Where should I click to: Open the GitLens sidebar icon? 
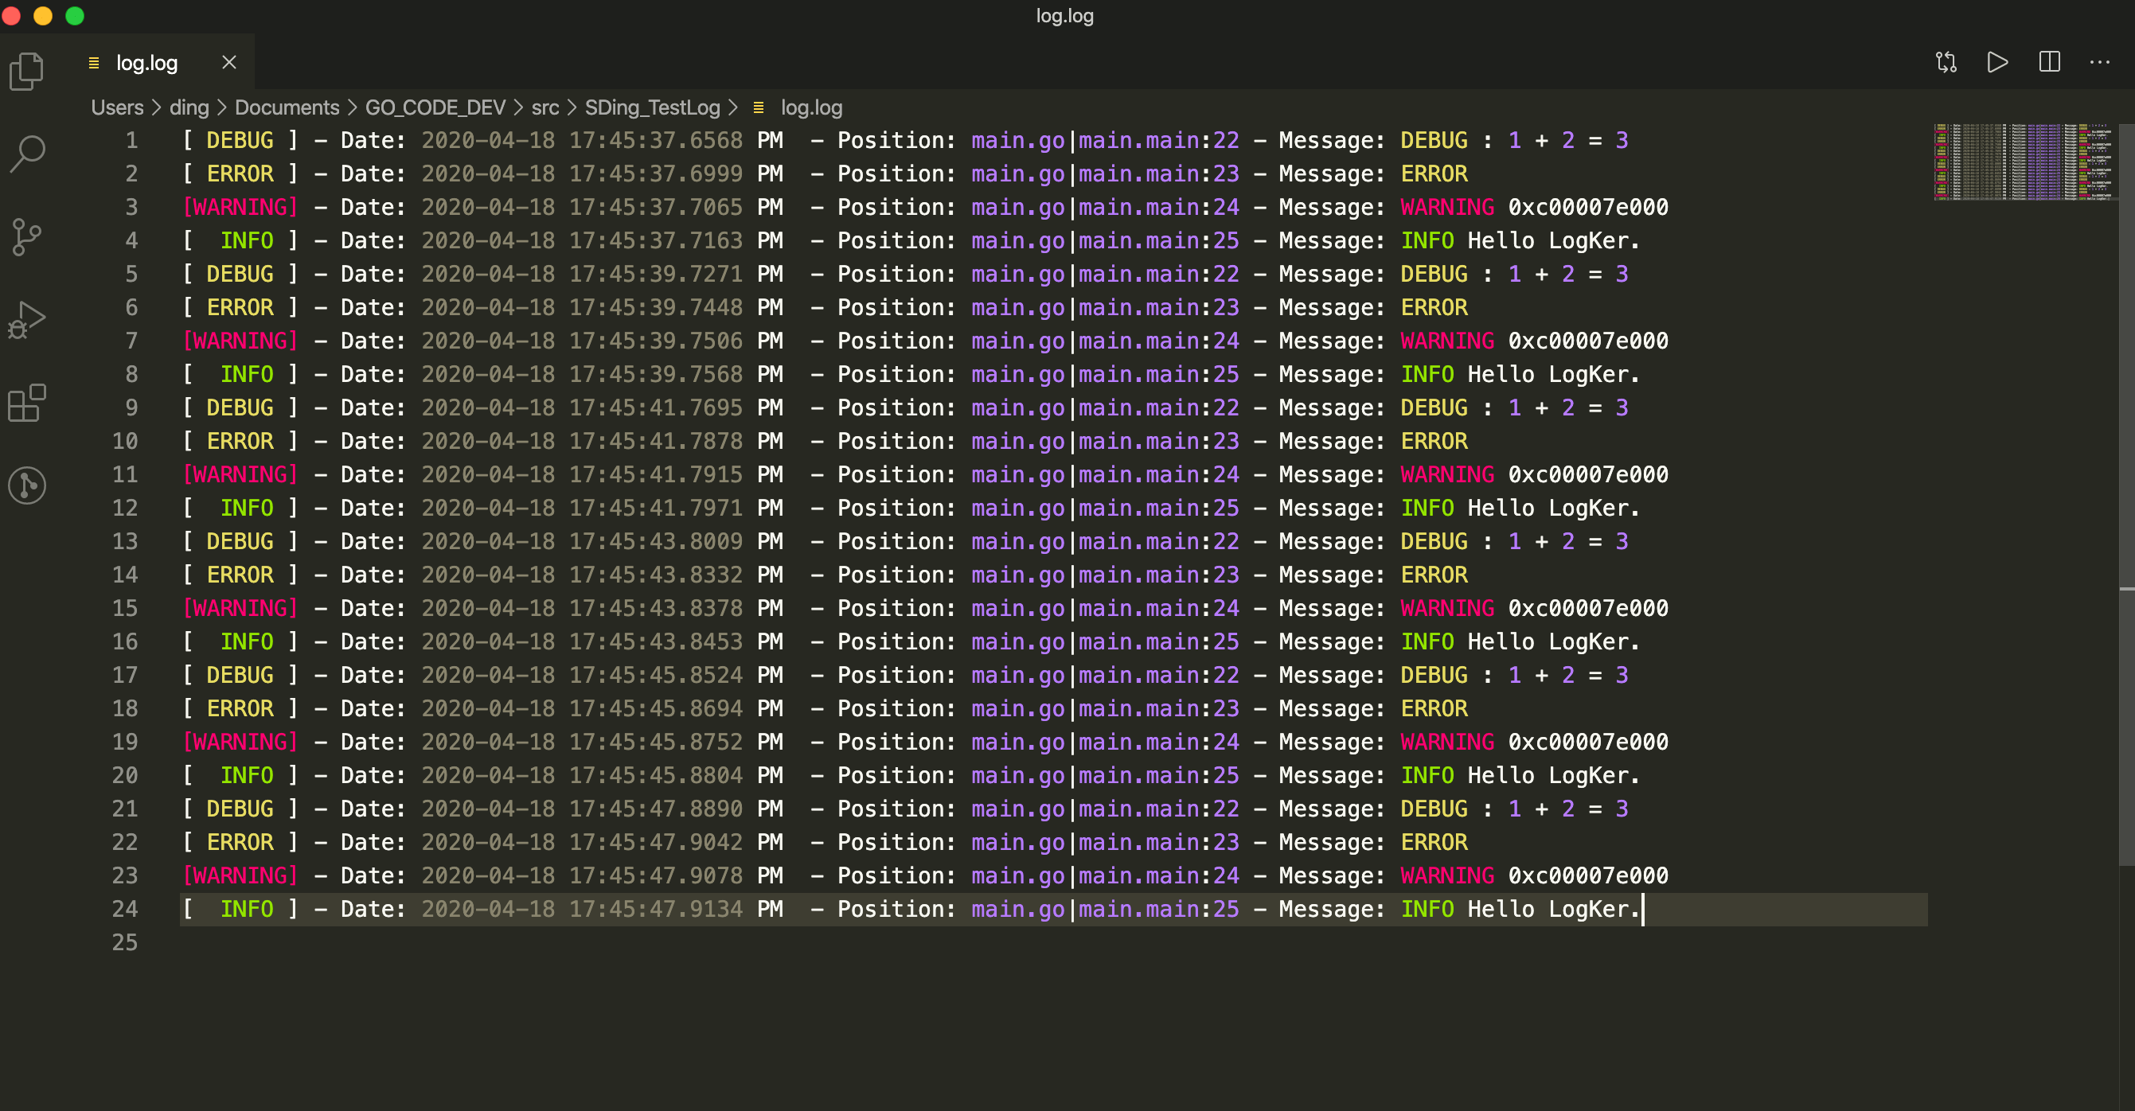(26, 485)
